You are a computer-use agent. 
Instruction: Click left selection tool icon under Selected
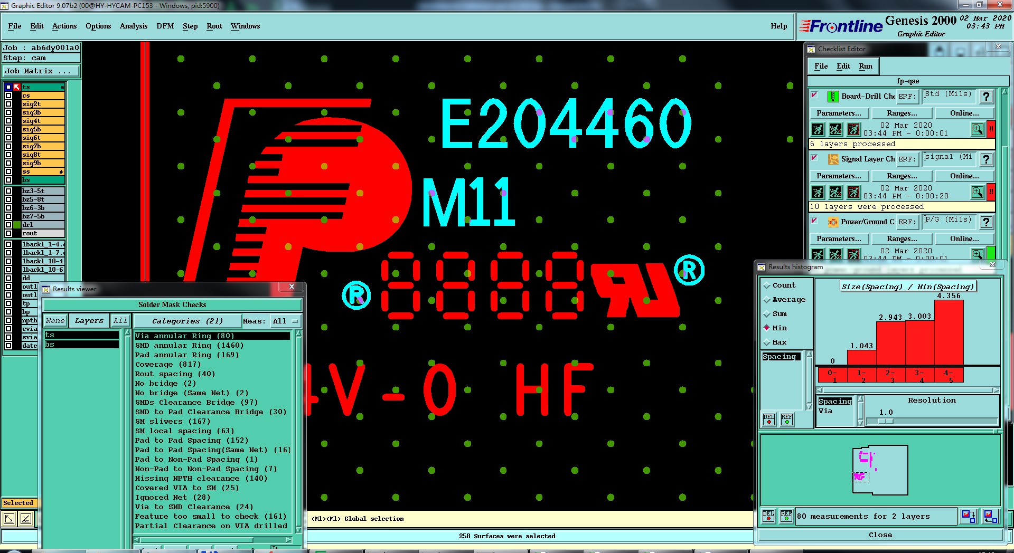point(10,519)
